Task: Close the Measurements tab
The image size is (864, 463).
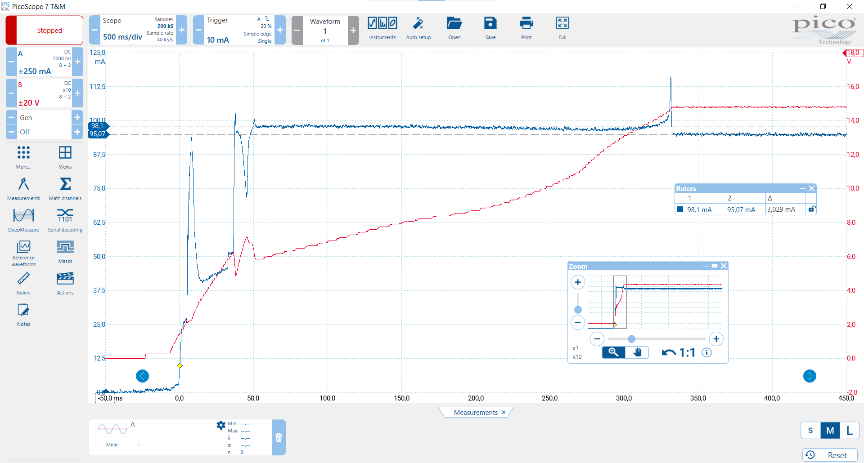Action: tap(504, 412)
